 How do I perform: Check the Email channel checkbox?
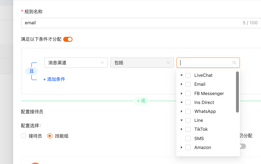pos(188,84)
